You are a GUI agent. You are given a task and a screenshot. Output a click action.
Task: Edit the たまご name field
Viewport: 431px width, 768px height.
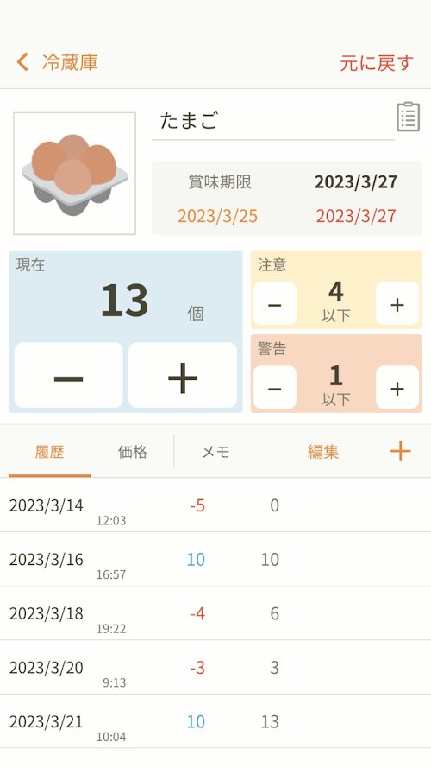coord(273,122)
